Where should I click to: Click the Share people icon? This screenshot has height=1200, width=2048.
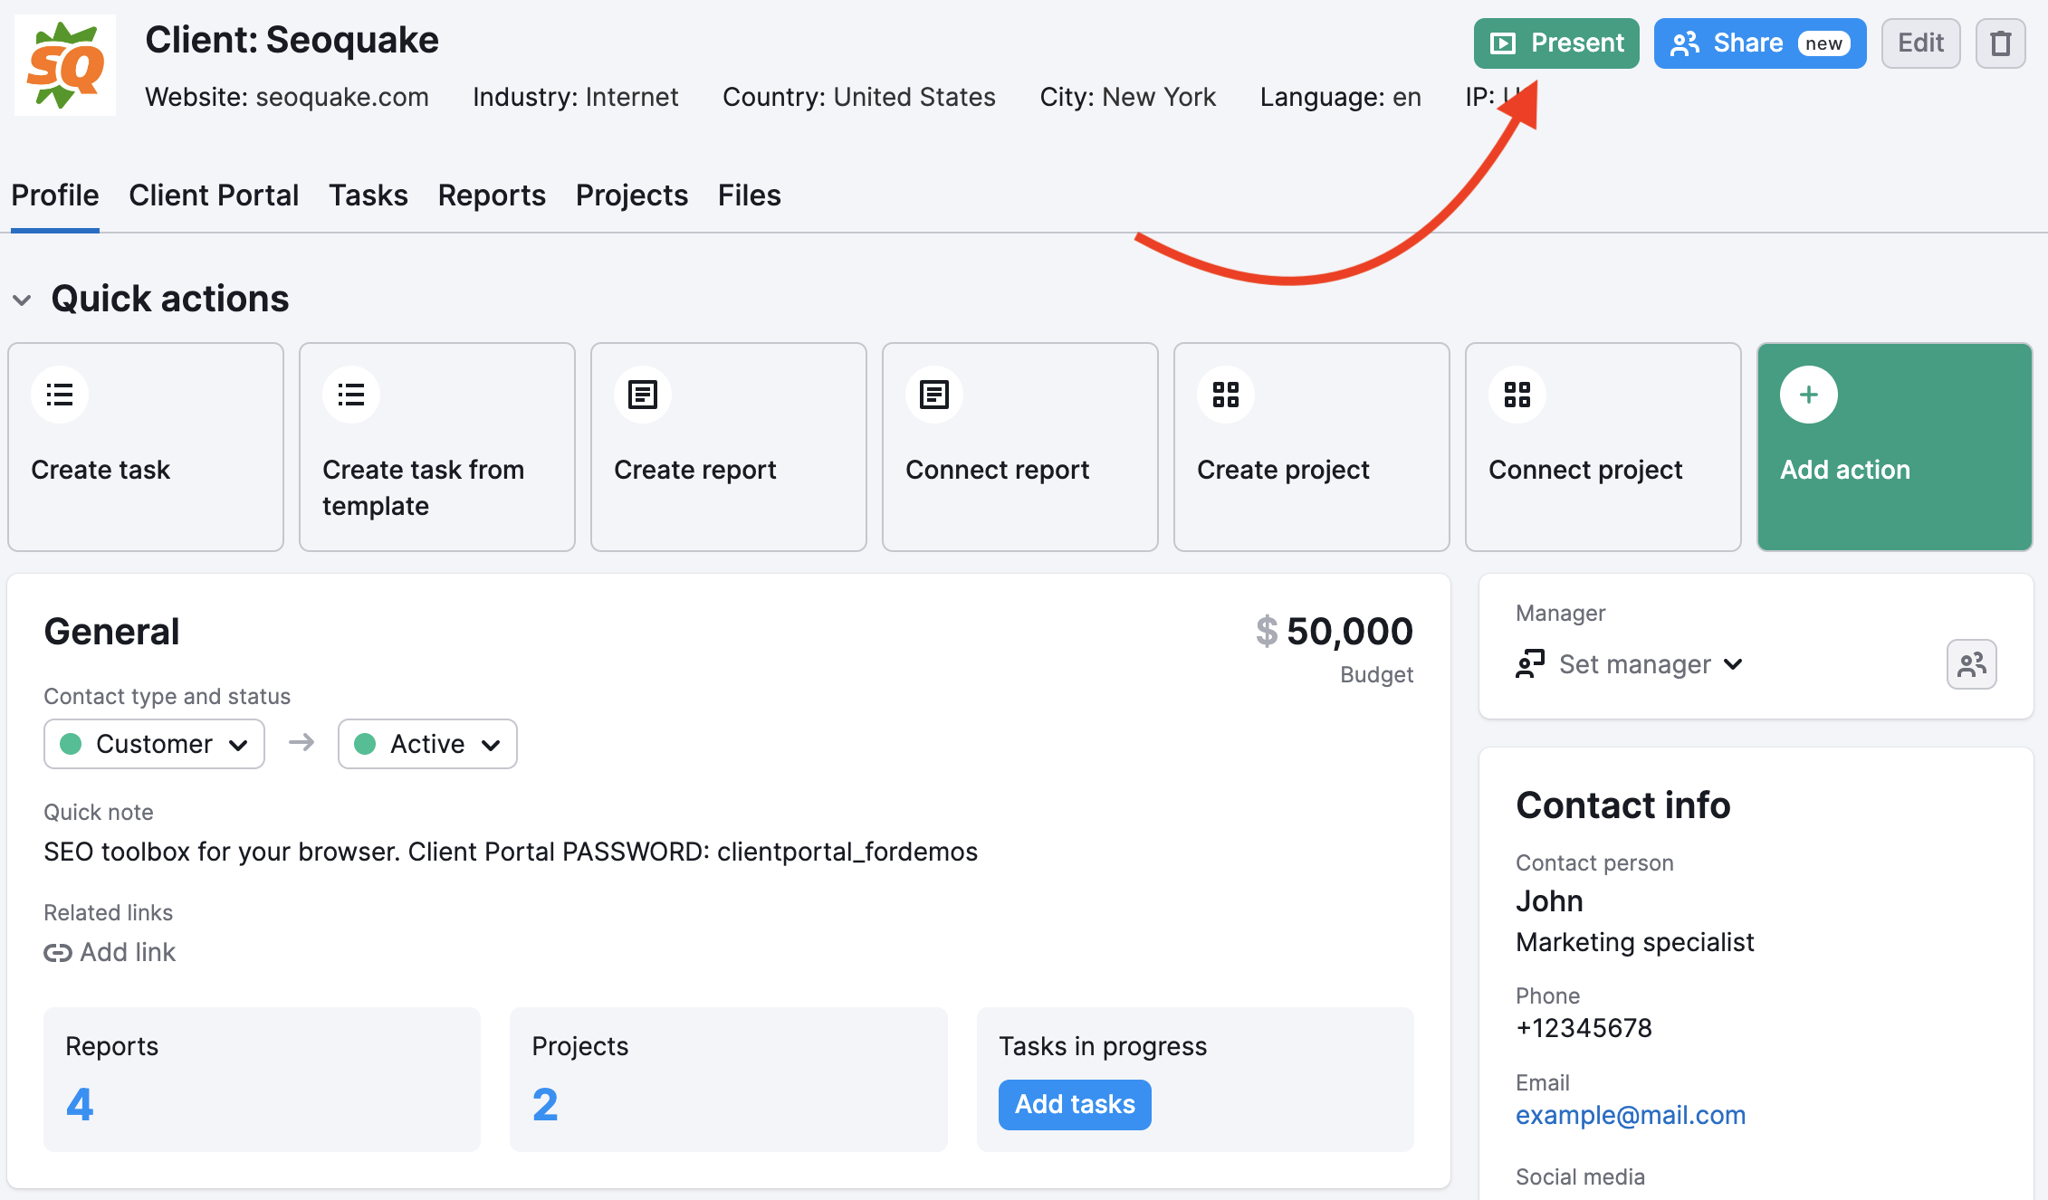pos(1685,43)
